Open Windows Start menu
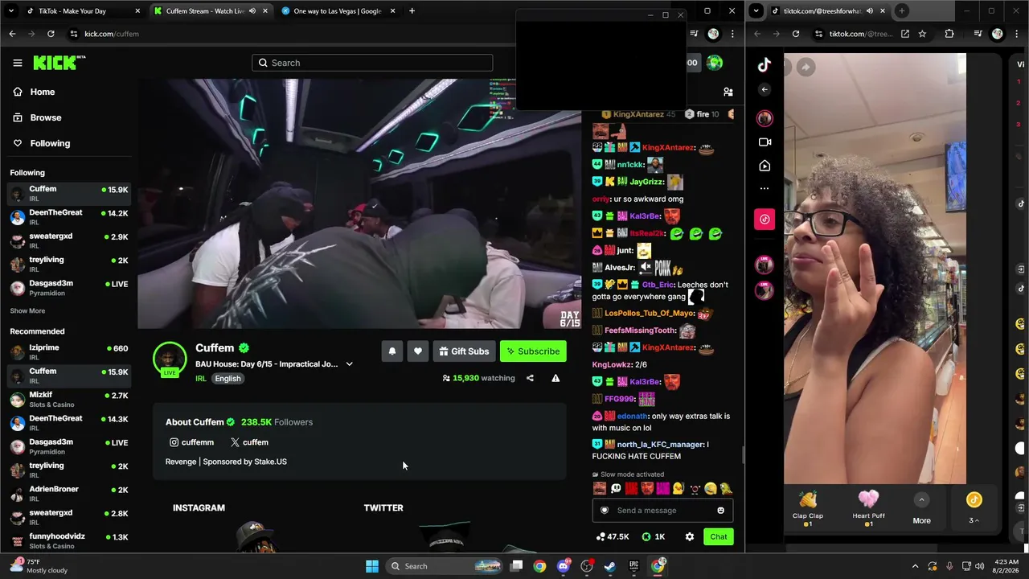 [x=371, y=566]
